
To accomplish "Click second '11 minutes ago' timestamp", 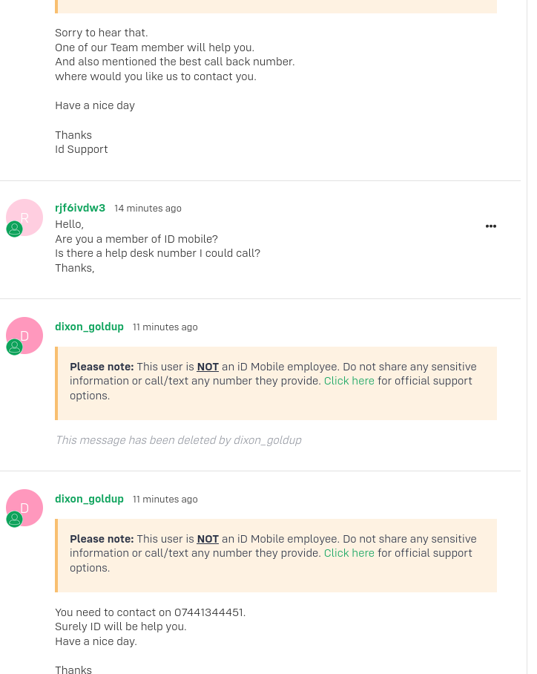I will pos(165,500).
